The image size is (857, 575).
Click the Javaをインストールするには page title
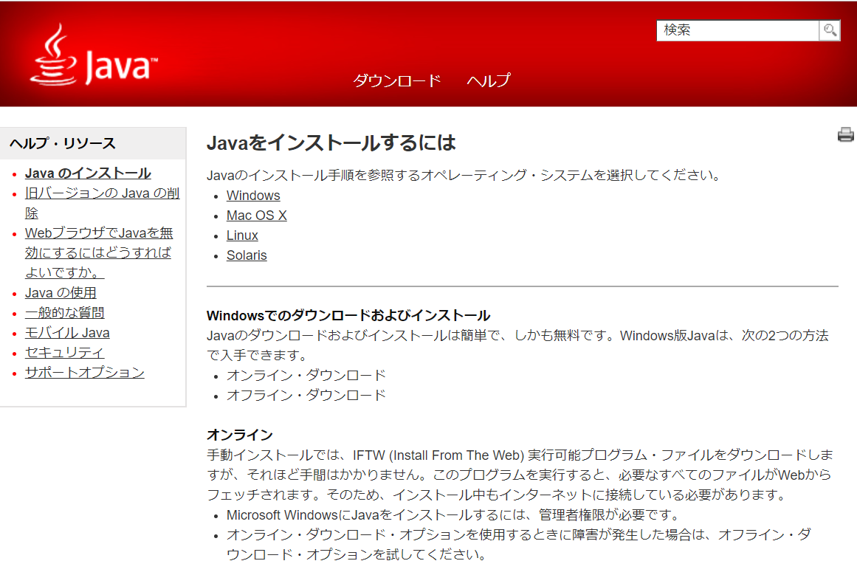click(x=331, y=143)
